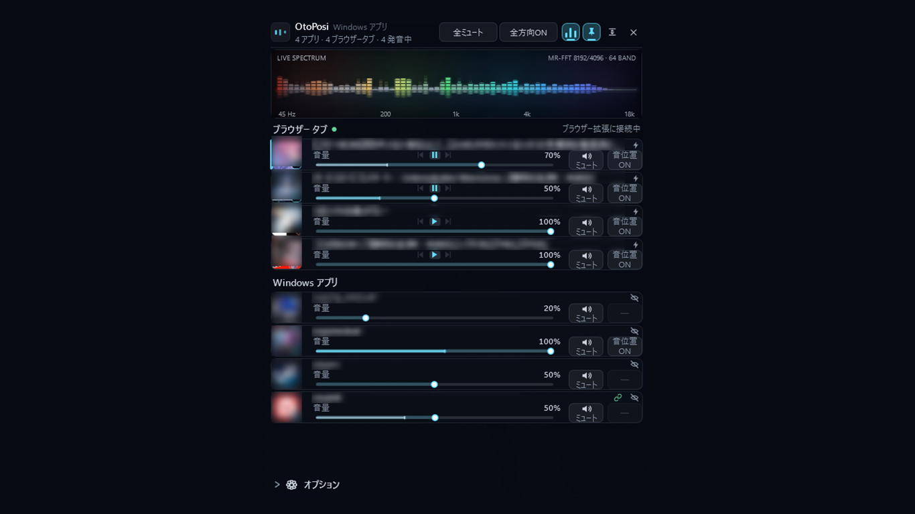Click previous track on the third browser tab row
The width and height of the screenshot is (915, 514).
421,222
